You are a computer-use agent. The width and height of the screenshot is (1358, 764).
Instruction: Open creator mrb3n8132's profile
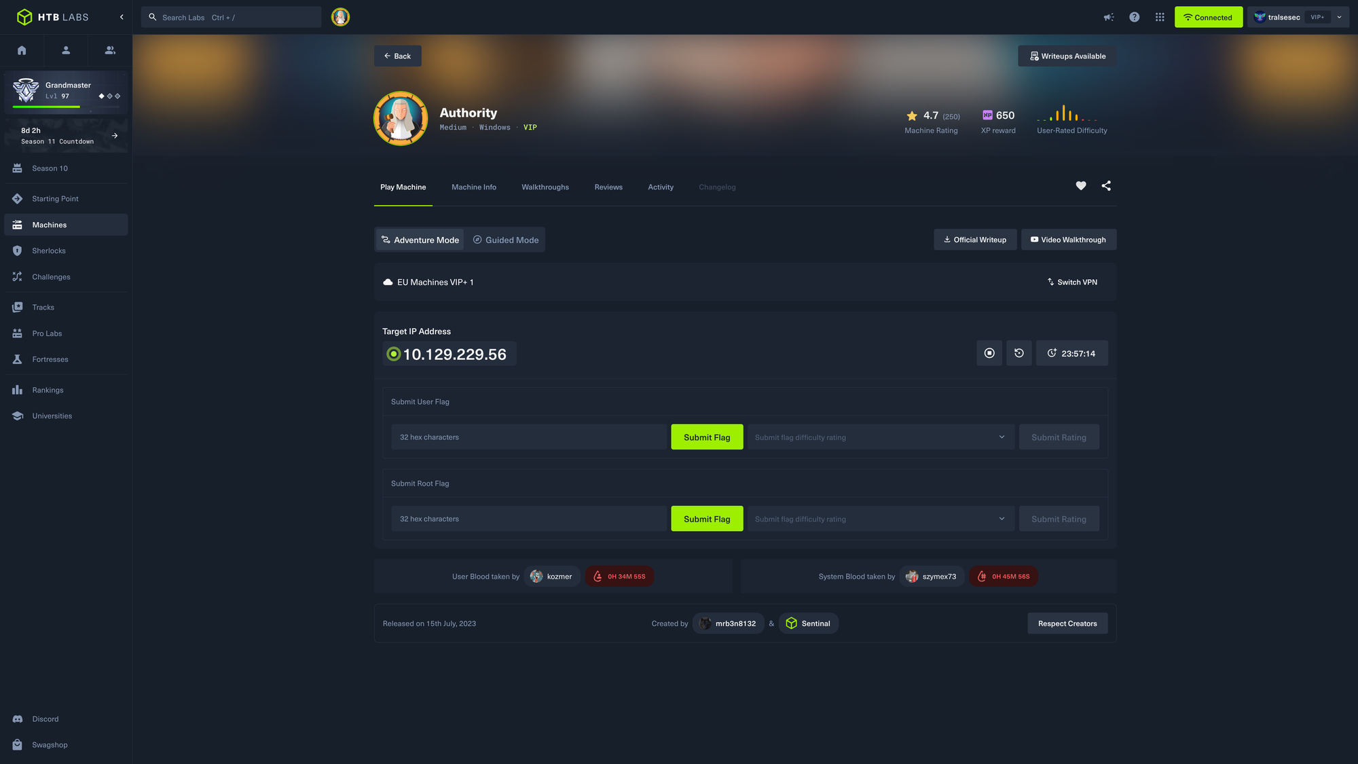(x=729, y=623)
